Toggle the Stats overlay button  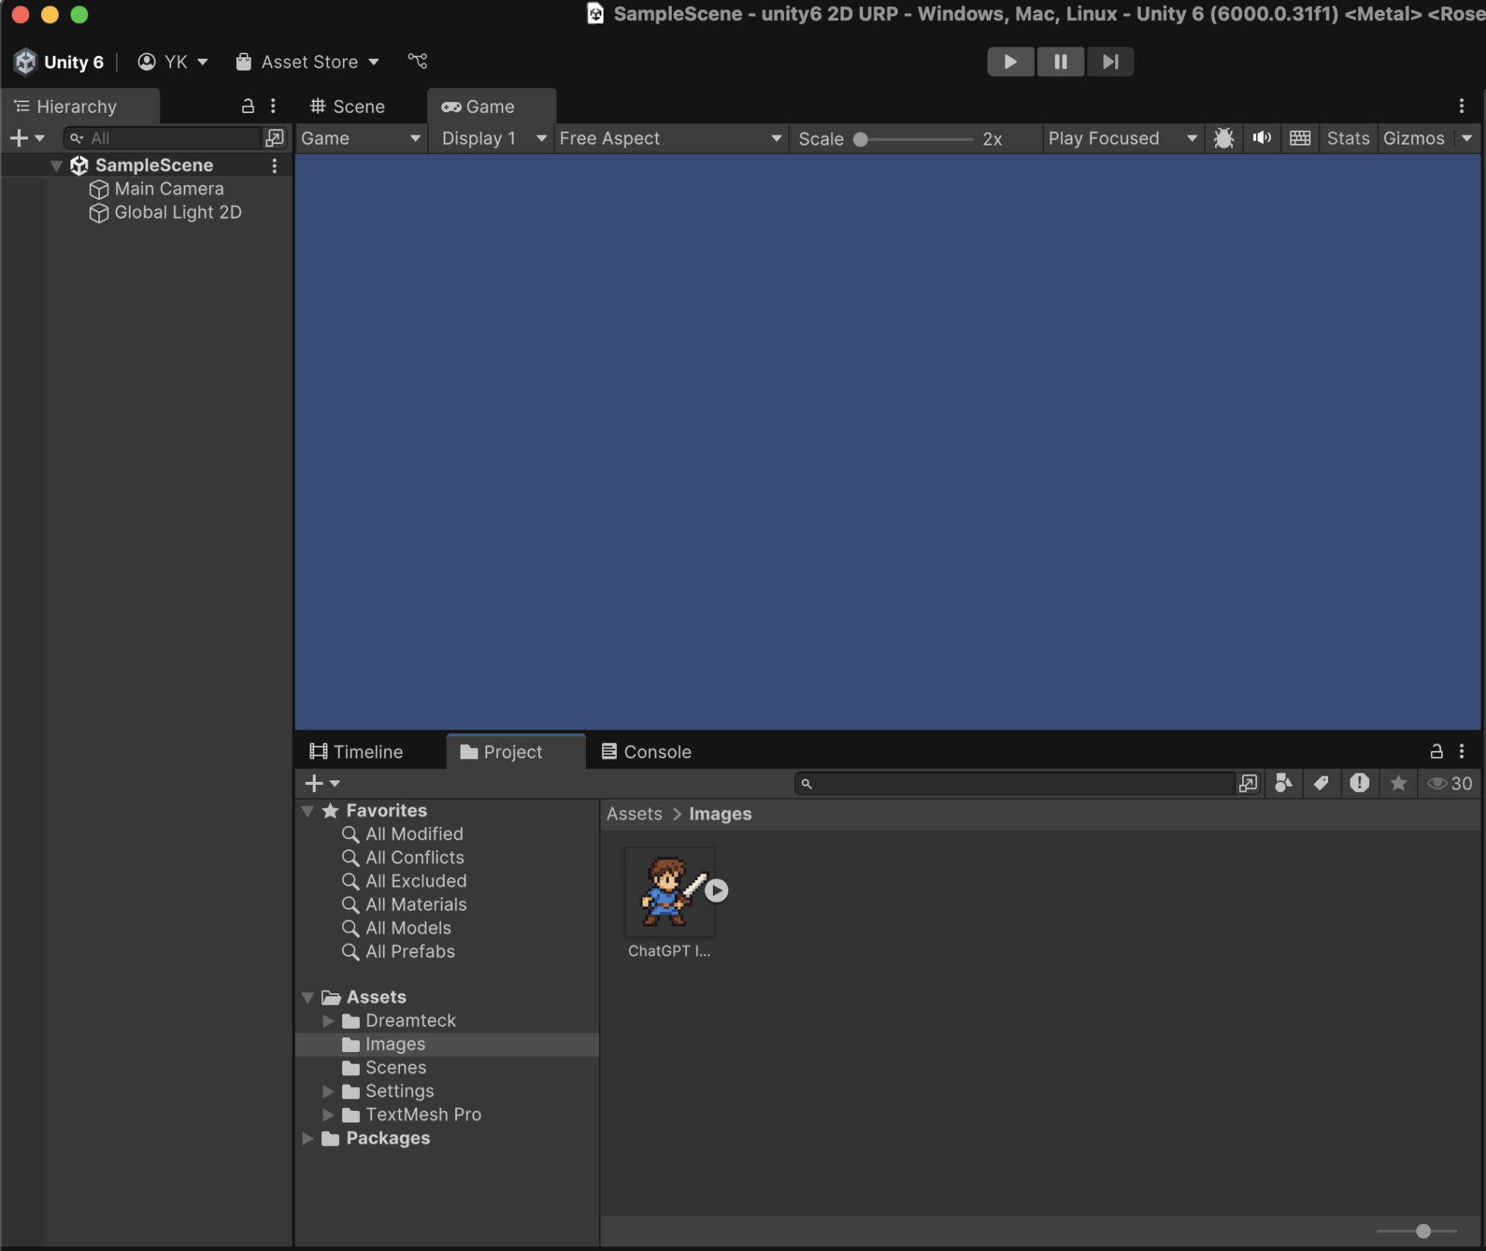click(1348, 139)
